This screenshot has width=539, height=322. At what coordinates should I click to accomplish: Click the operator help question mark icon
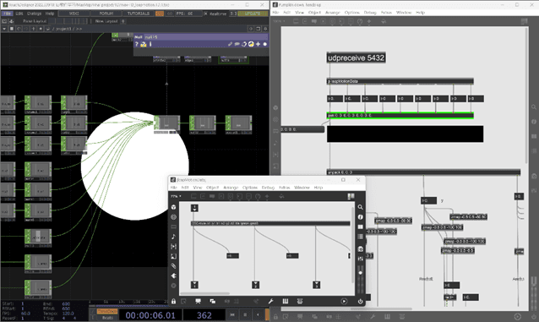137,44
